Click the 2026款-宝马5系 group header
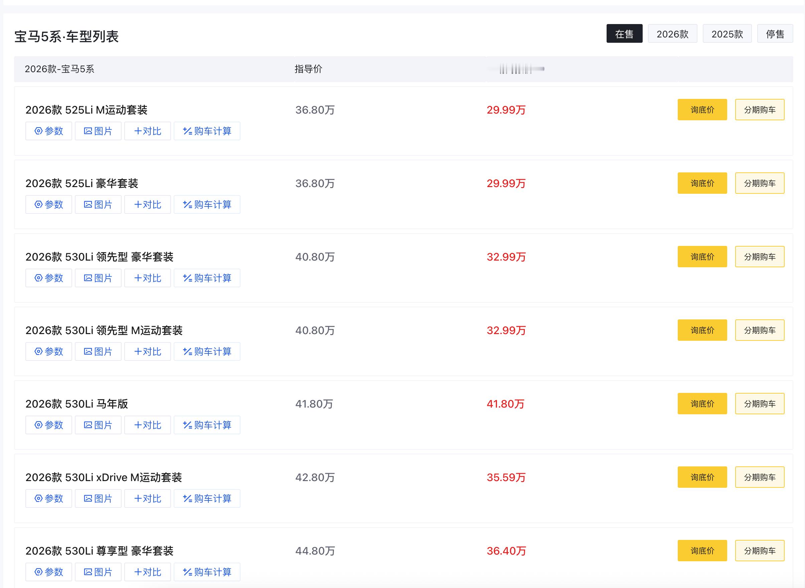The height and width of the screenshot is (588, 805). point(59,69)
